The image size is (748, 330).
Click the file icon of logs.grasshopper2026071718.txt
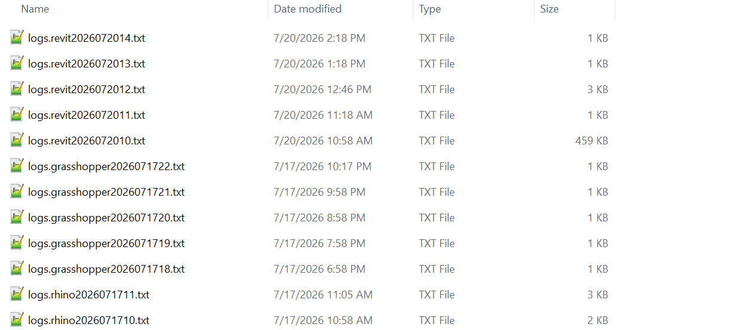coord(17,269)
